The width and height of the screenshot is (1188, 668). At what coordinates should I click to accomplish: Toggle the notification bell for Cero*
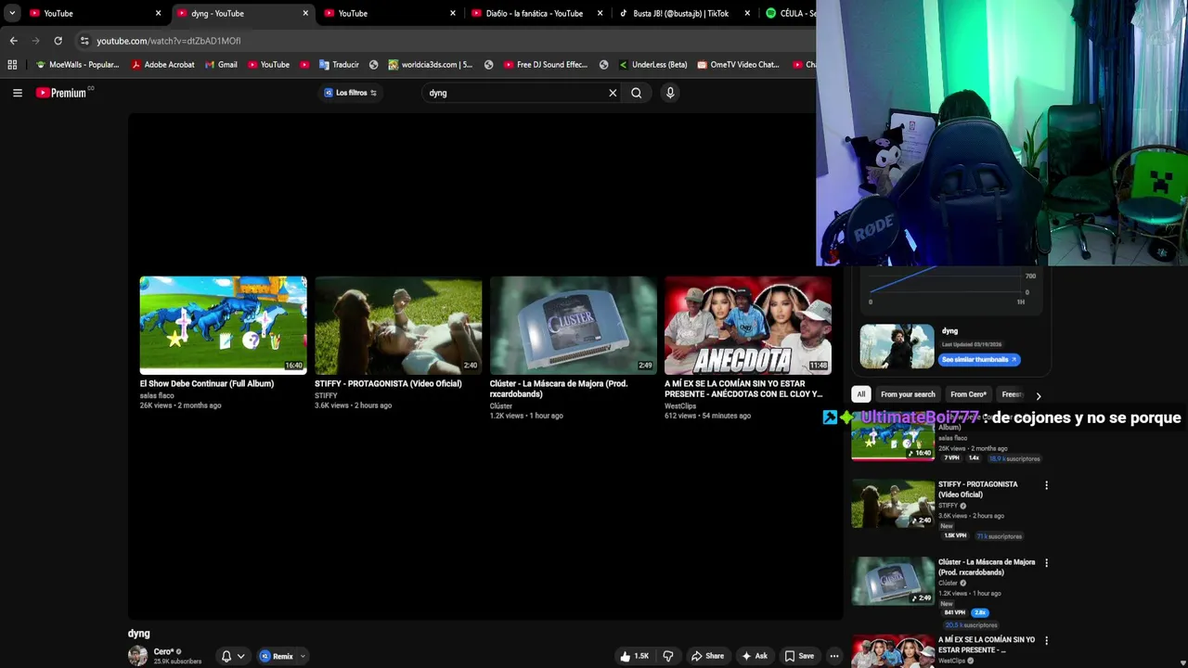(226, 656)
